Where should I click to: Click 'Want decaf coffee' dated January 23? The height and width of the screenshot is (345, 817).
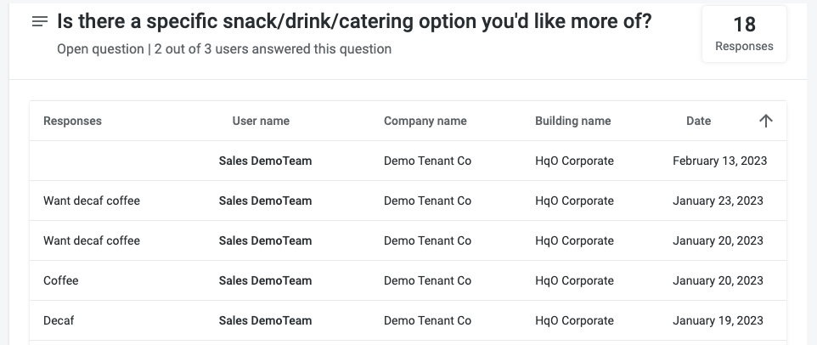coord(92,201)
